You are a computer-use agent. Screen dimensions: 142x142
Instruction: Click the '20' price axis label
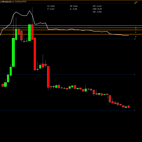(x=136, y=2)
